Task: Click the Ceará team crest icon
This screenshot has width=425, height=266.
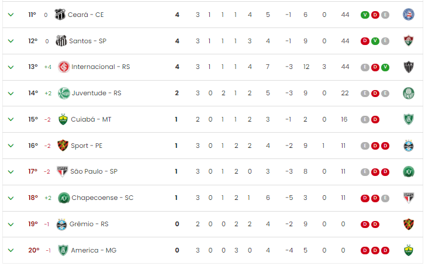Action: [x=60, y=15]
